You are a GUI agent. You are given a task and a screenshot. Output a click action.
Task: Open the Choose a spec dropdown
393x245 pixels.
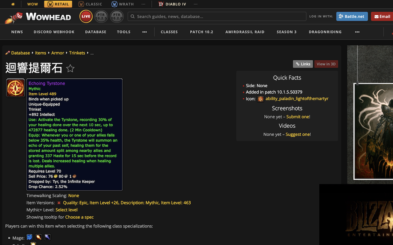coord(80,217)
